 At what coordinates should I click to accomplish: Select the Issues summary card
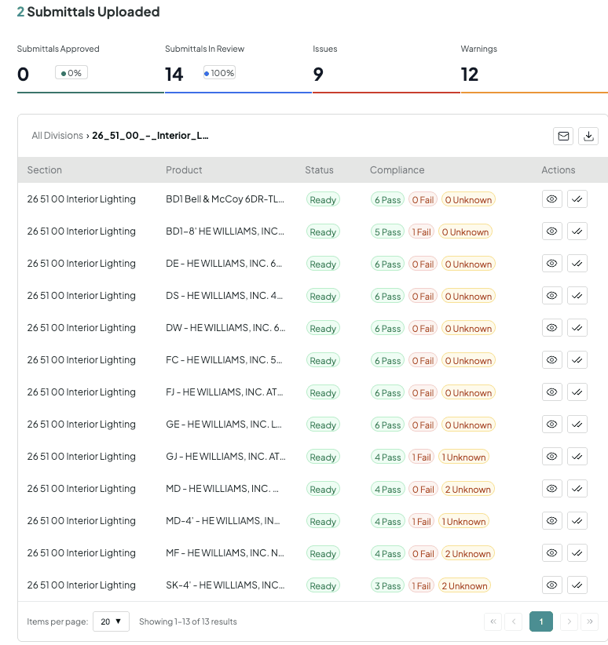386,66
